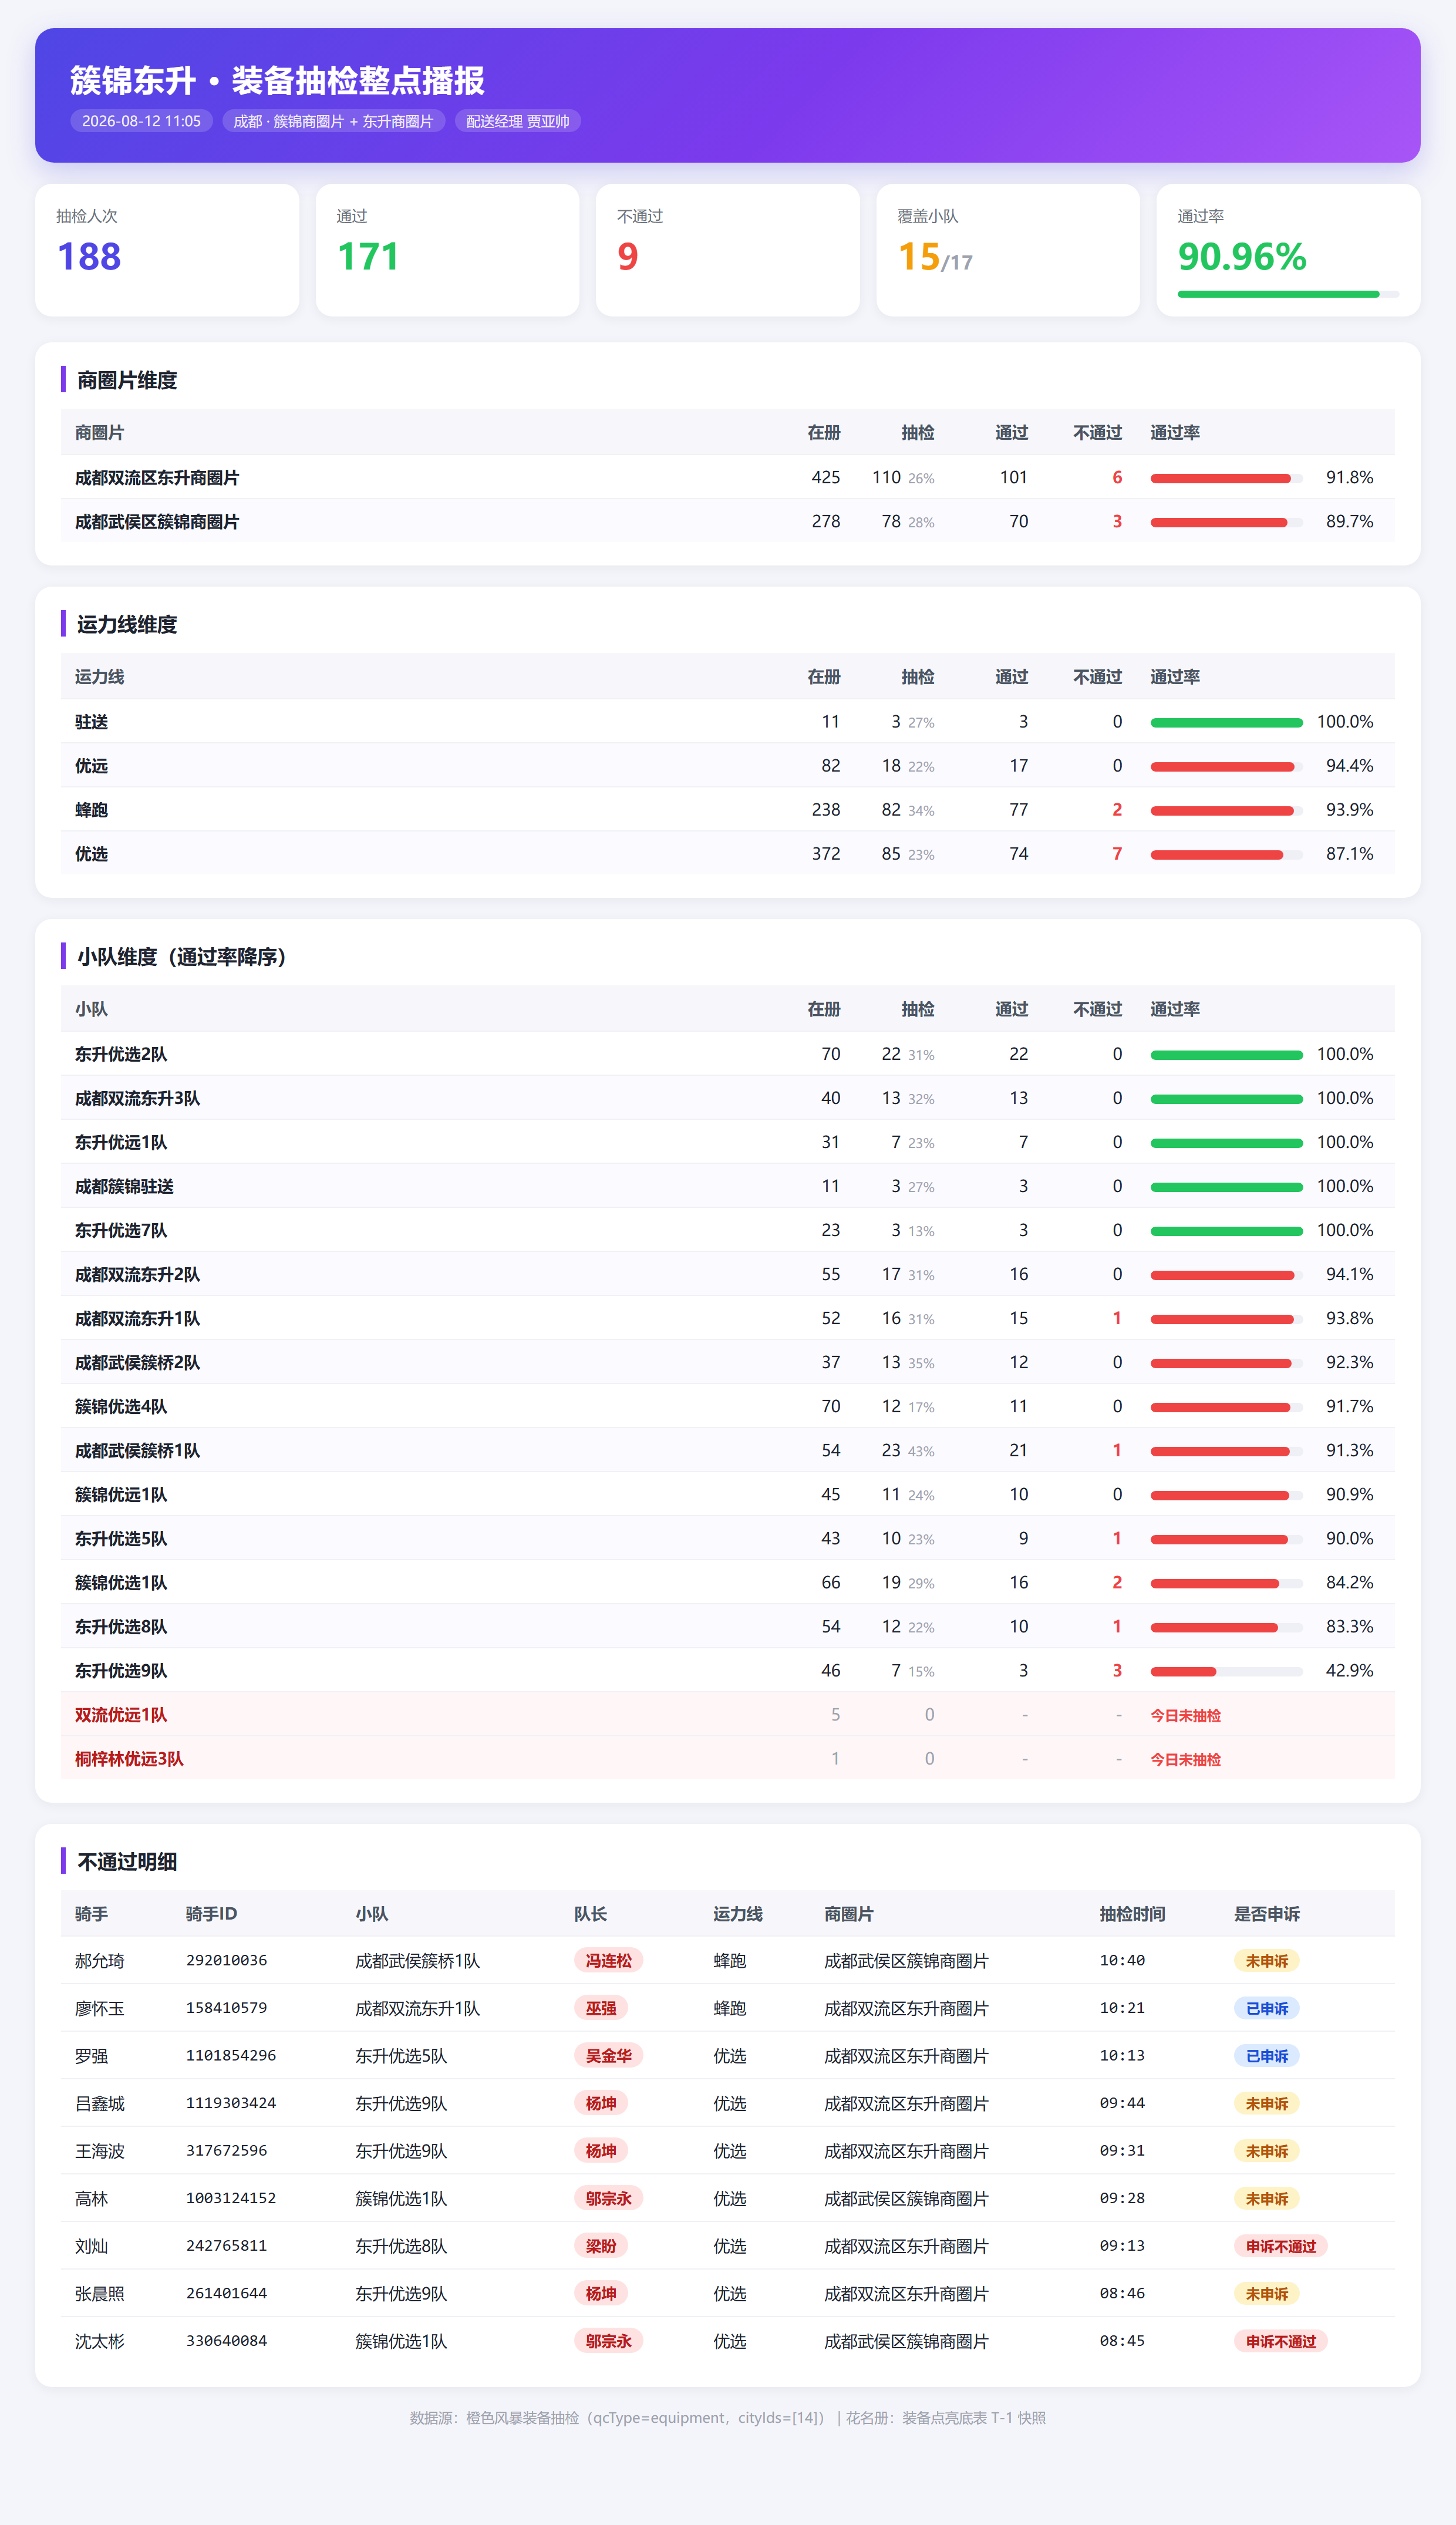Screen dimensions: 1456x2525
Task: Click the report title 簇锦东升・装备抽检整点播报
Action: (x=277, y=80)
